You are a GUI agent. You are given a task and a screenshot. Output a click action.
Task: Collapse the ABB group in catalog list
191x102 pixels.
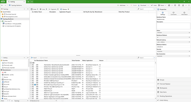[31, 63]
